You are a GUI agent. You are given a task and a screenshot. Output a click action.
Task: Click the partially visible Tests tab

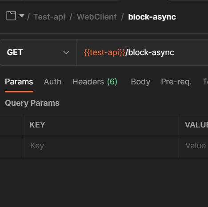(x=205, y=82)
